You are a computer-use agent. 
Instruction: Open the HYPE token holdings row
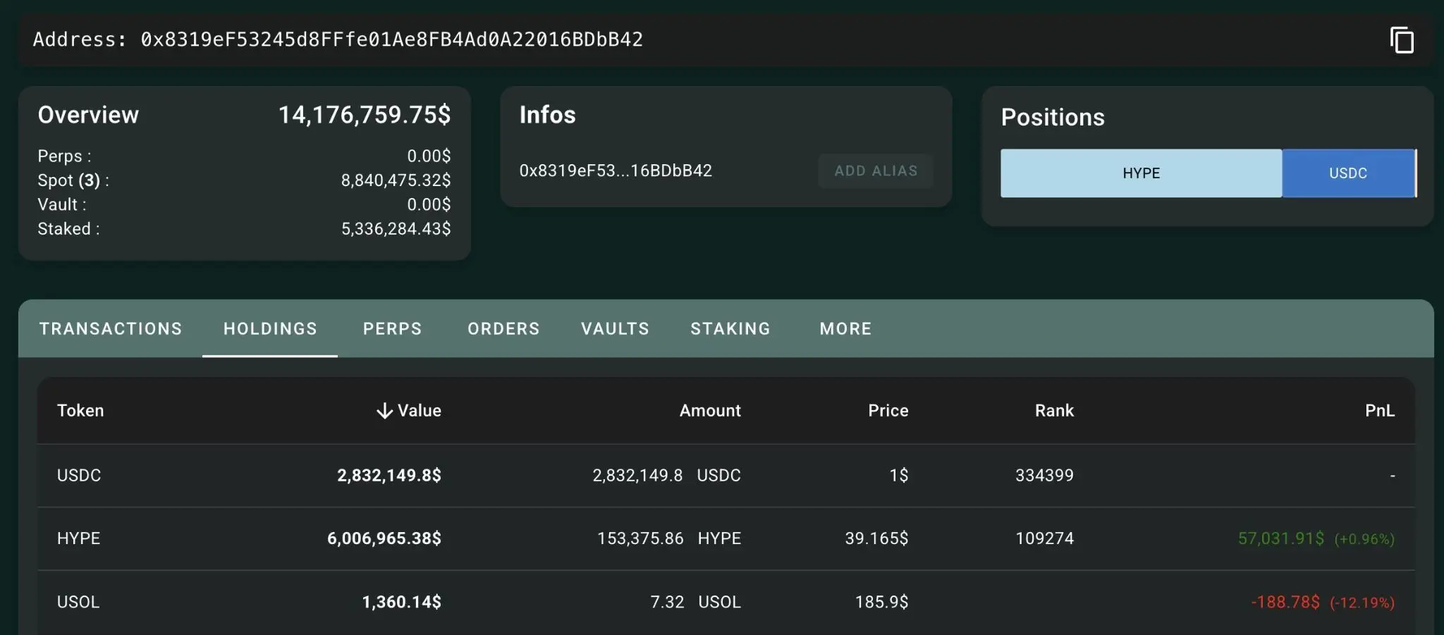[80, 538]
